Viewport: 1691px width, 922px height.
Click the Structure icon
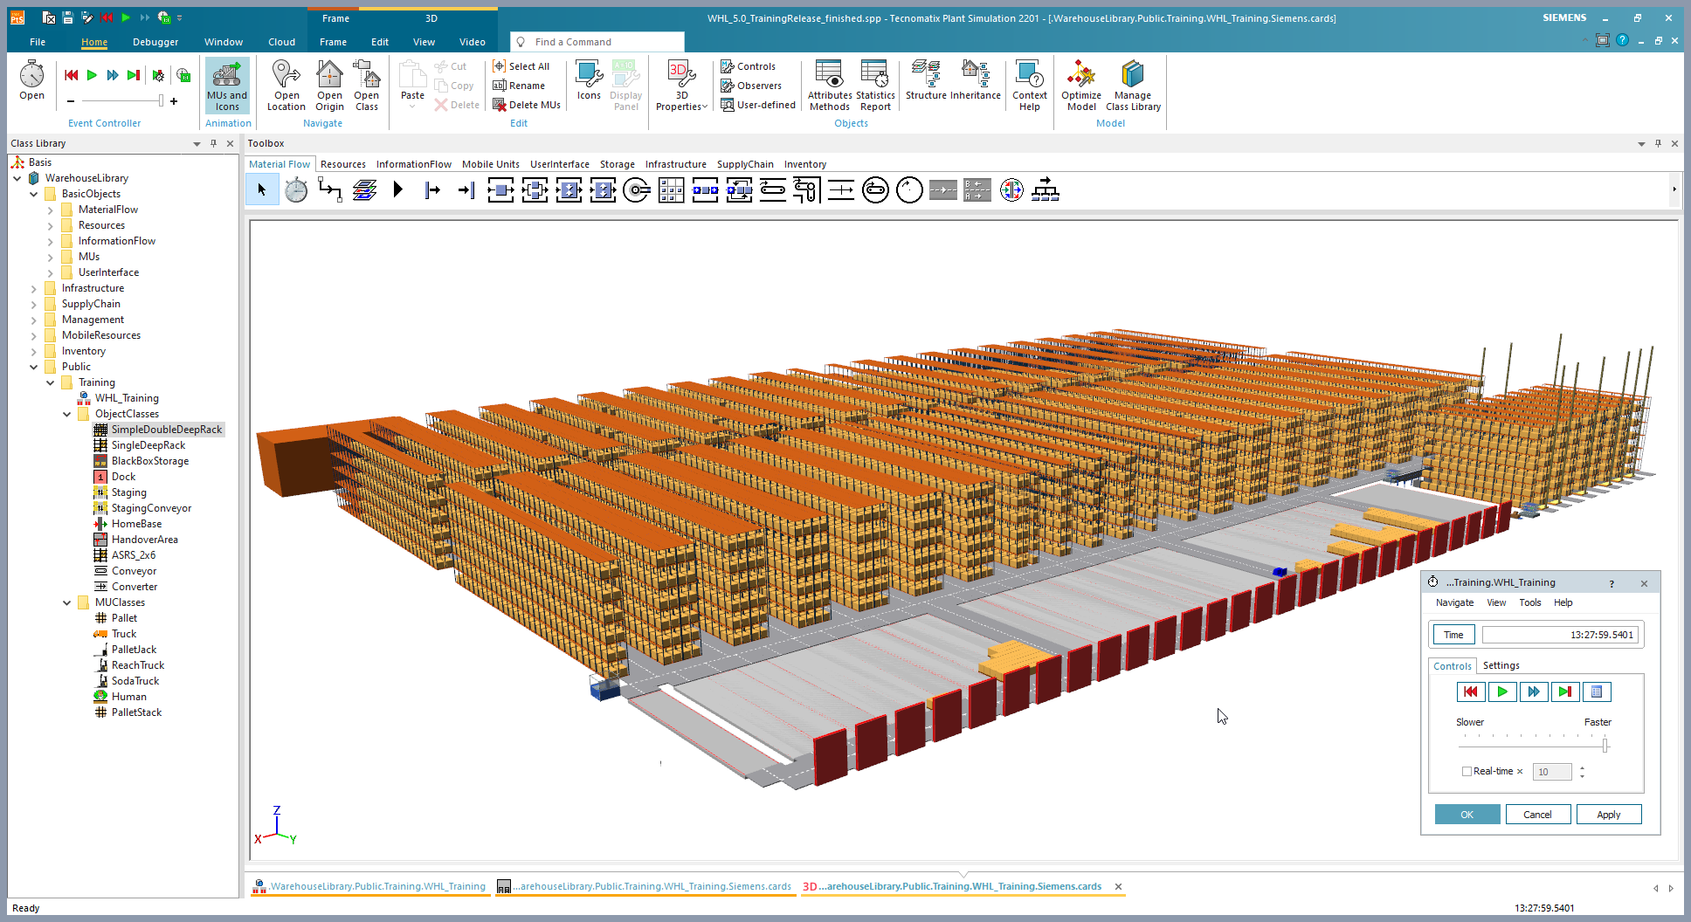pyautogui.click(x=926, y=80)
